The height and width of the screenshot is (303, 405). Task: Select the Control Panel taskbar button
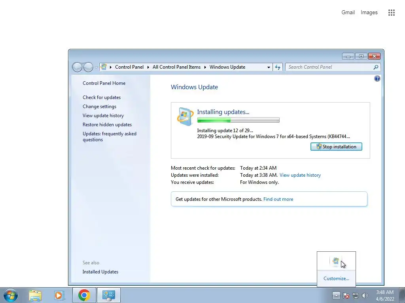[x=108, y=295]
